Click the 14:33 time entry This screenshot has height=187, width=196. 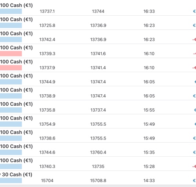149,181
